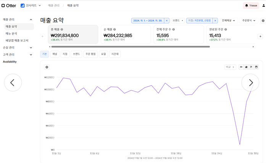266x163 pixels.
Task: Switch to the 기본 tab
Action: click(44, 54)
